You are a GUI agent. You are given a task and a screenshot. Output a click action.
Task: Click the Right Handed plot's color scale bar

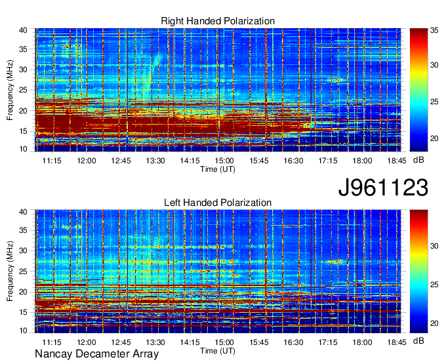[x=418, y=90]
